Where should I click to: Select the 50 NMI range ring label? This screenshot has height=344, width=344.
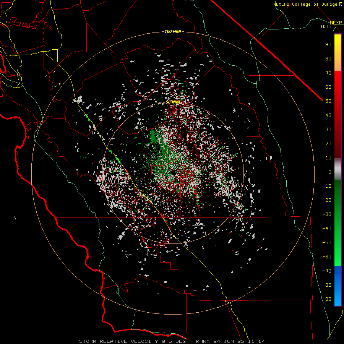tap(173, 102)
